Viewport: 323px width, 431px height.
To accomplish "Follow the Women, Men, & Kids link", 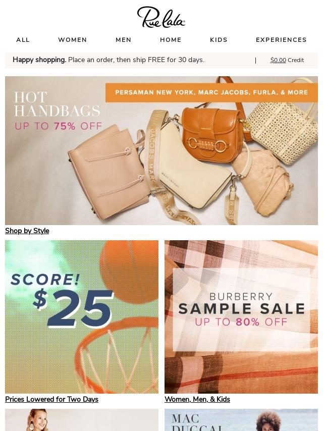I will (197, 399).
